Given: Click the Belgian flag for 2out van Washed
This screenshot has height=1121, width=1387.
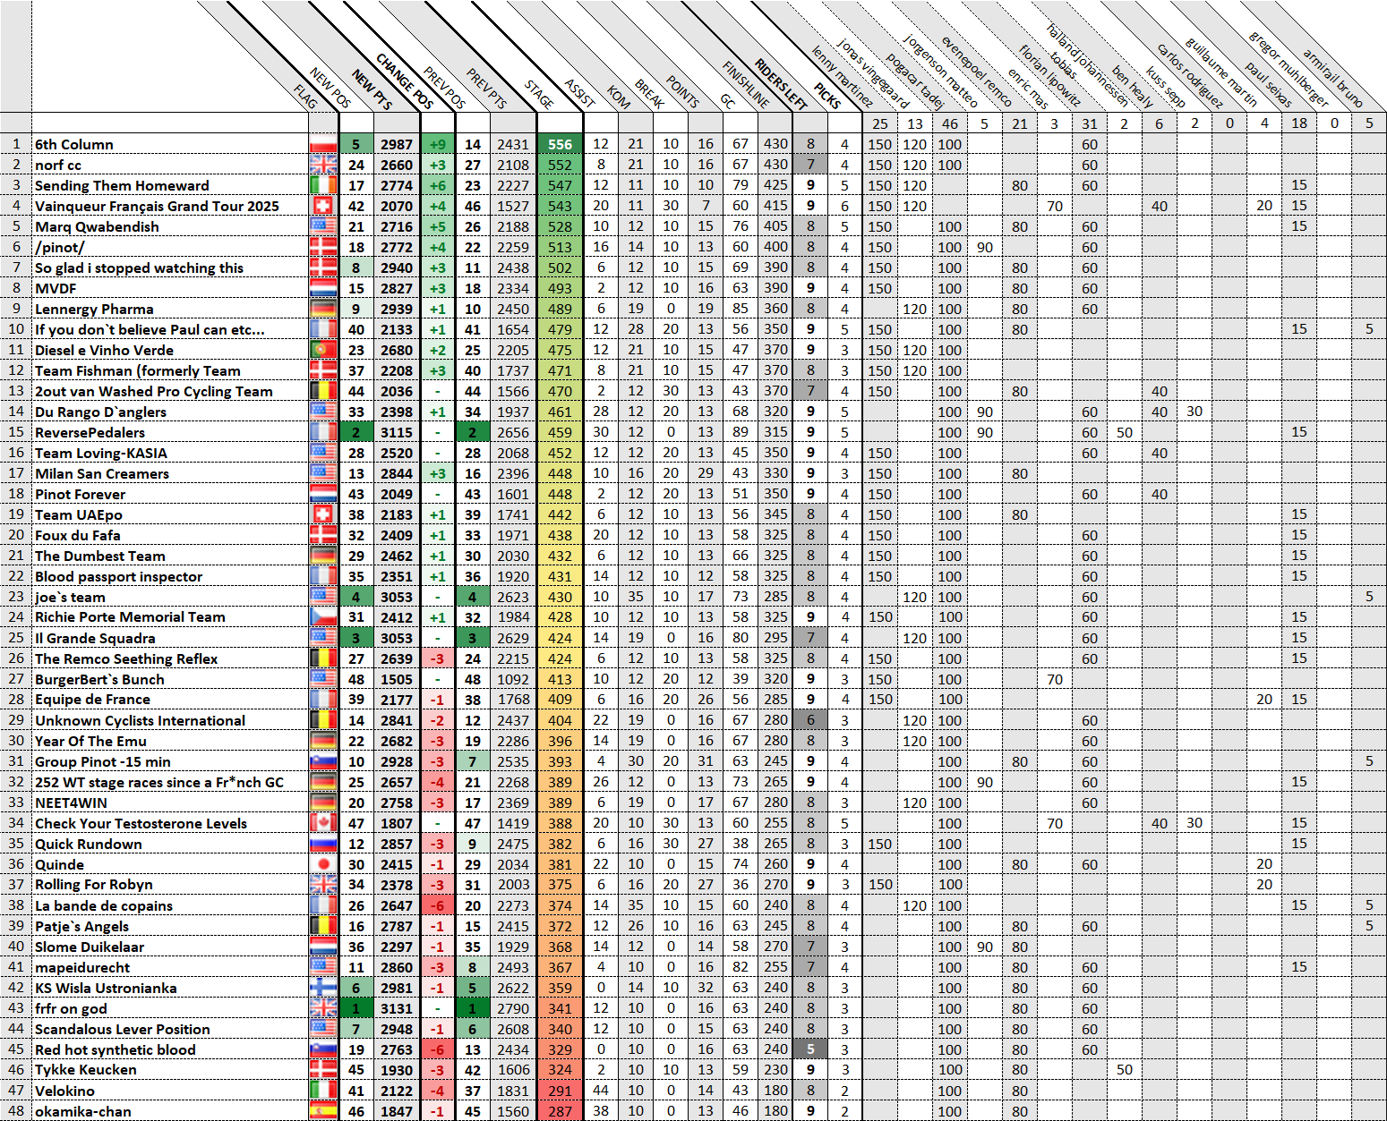Looking at the screenshot, I should (323, 391).
